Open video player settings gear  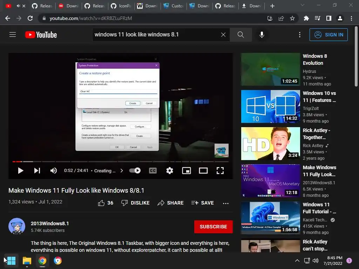click(170, 171)
